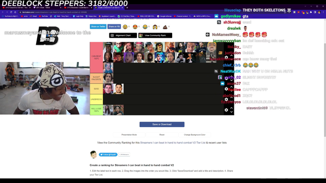Move 50/50 row up with arrow
Viewport: 326px width, 183px height.
[231, 87]
